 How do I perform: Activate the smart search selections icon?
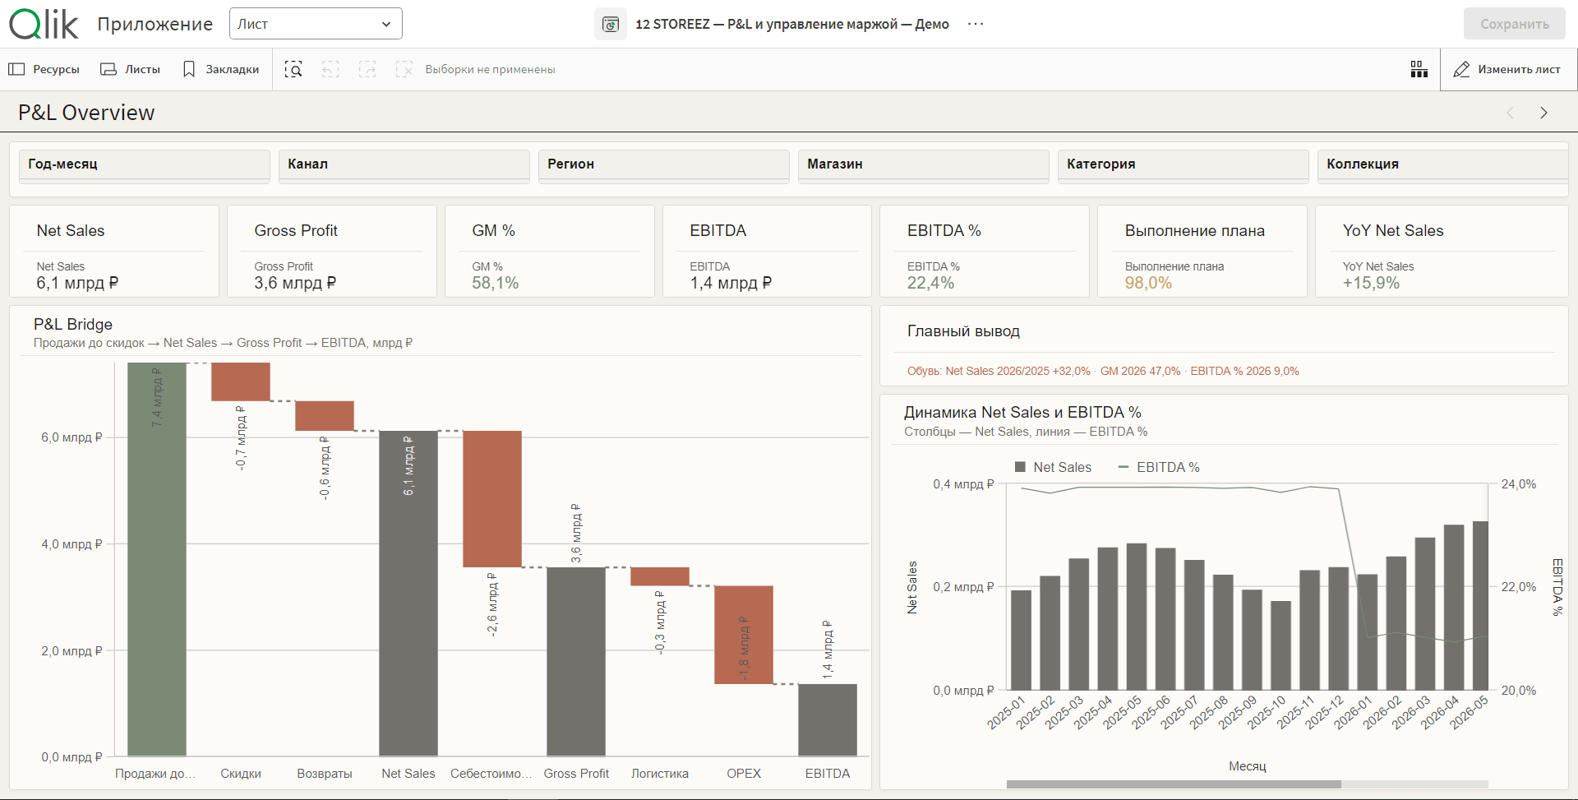click(293, 69)
